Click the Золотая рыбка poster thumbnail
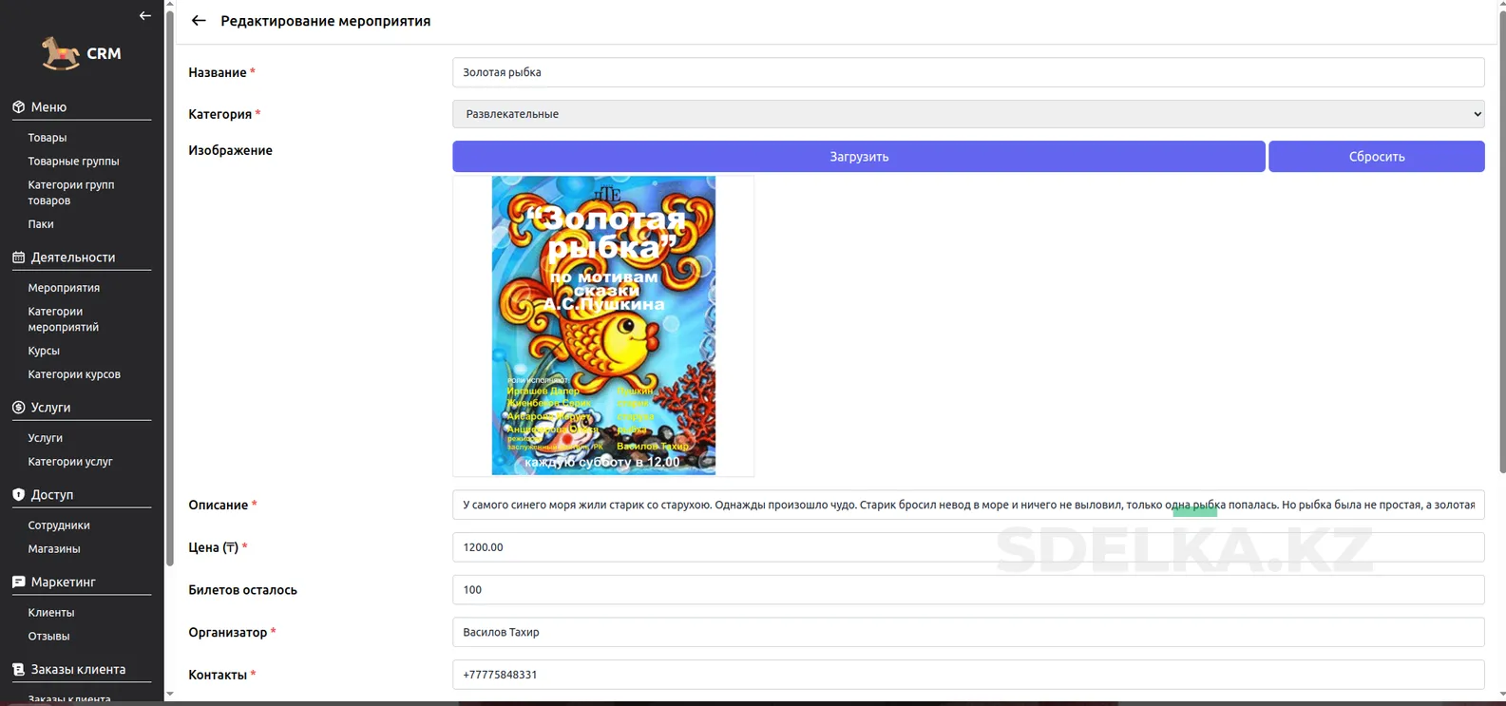The height and width of the screenshot is (706, 1506). (x=603, y=325)
